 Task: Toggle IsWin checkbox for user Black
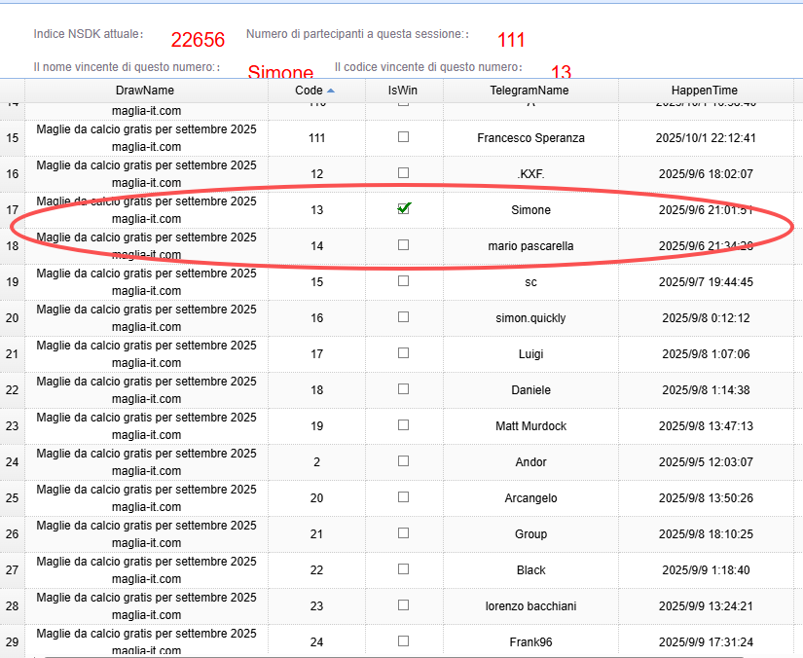(404, 569)
